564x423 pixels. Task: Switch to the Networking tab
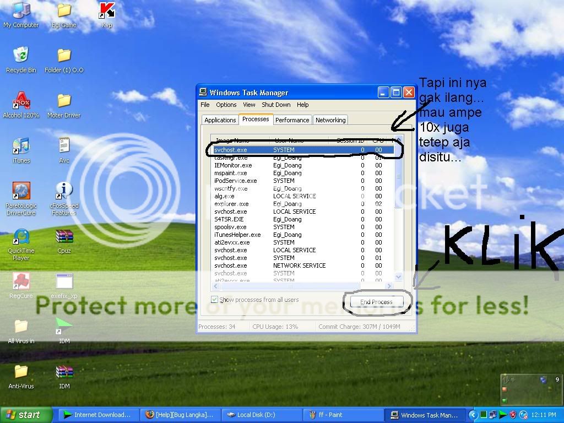click(330, 120)
